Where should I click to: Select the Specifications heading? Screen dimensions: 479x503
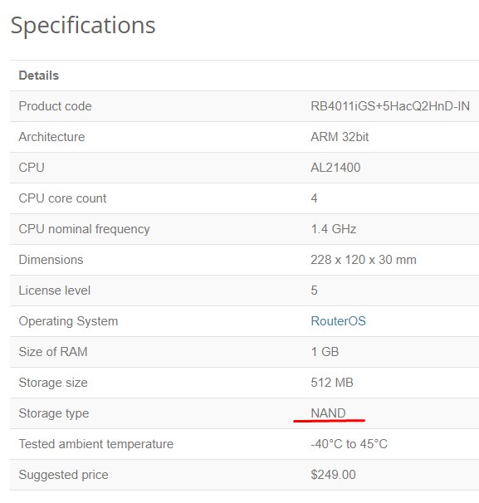point(83,26)
